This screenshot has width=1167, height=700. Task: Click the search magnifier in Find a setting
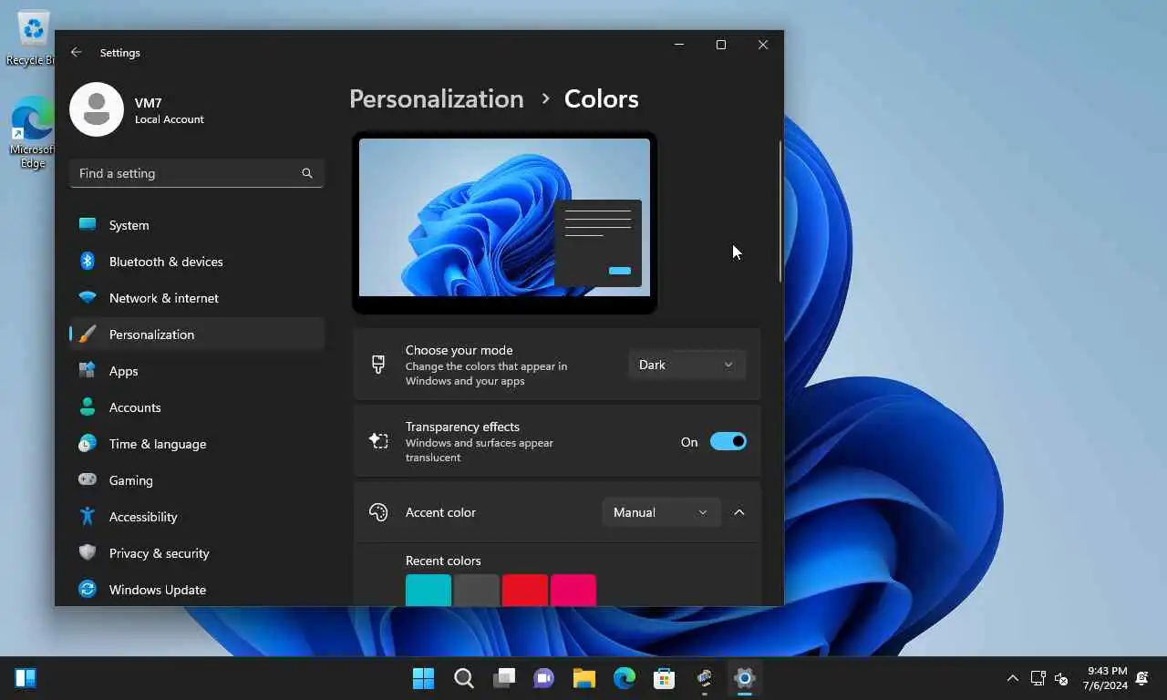(x=307, y=173)
